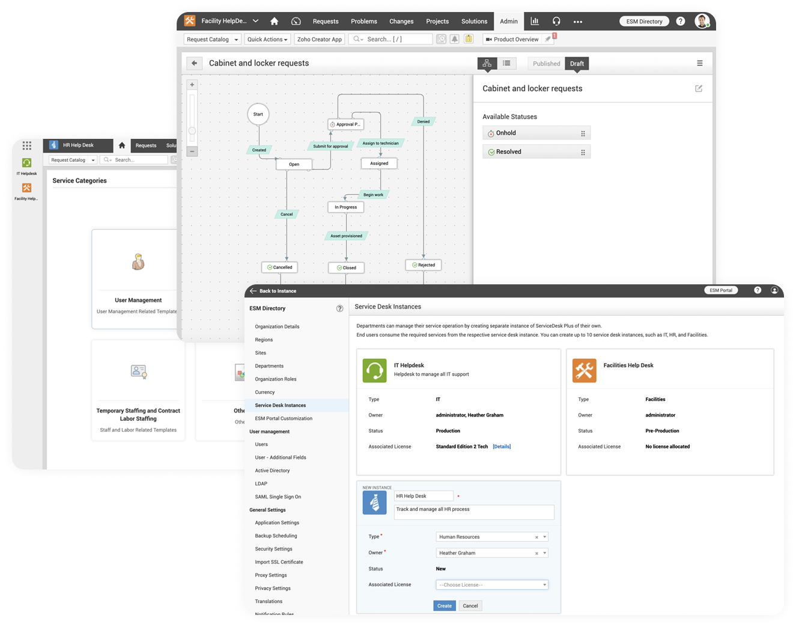Screen dimensions: 796x627
Task: Open the ESM Directory help question icon
Action: (x=339, y=308)
